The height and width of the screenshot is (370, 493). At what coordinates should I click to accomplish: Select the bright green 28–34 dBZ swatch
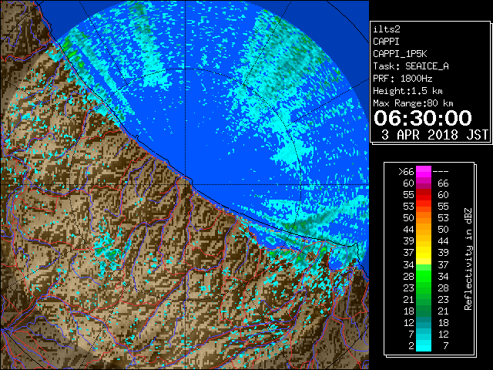(423, 276)
